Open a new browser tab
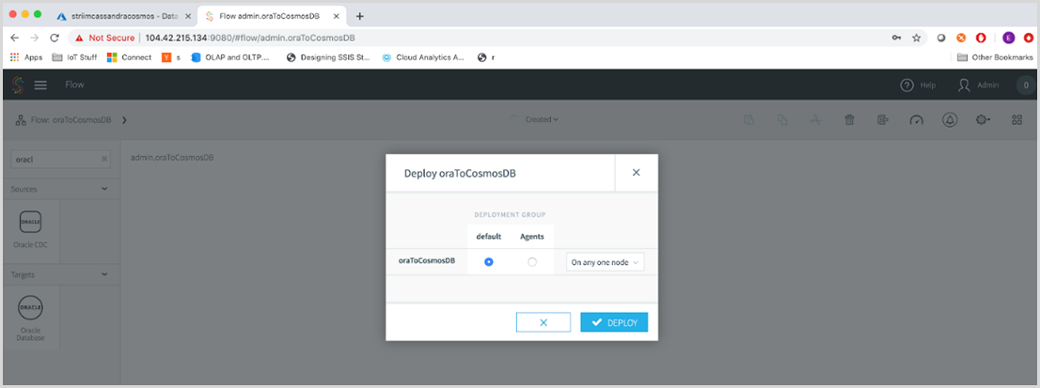This screenshot has height=388, width=1040. (x=360, y=16)
